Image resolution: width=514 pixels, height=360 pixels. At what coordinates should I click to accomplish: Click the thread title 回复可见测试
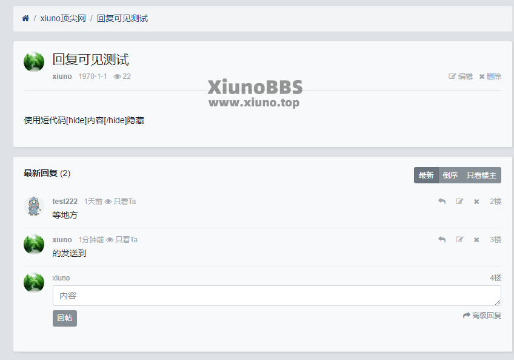(x=90, y=59)
